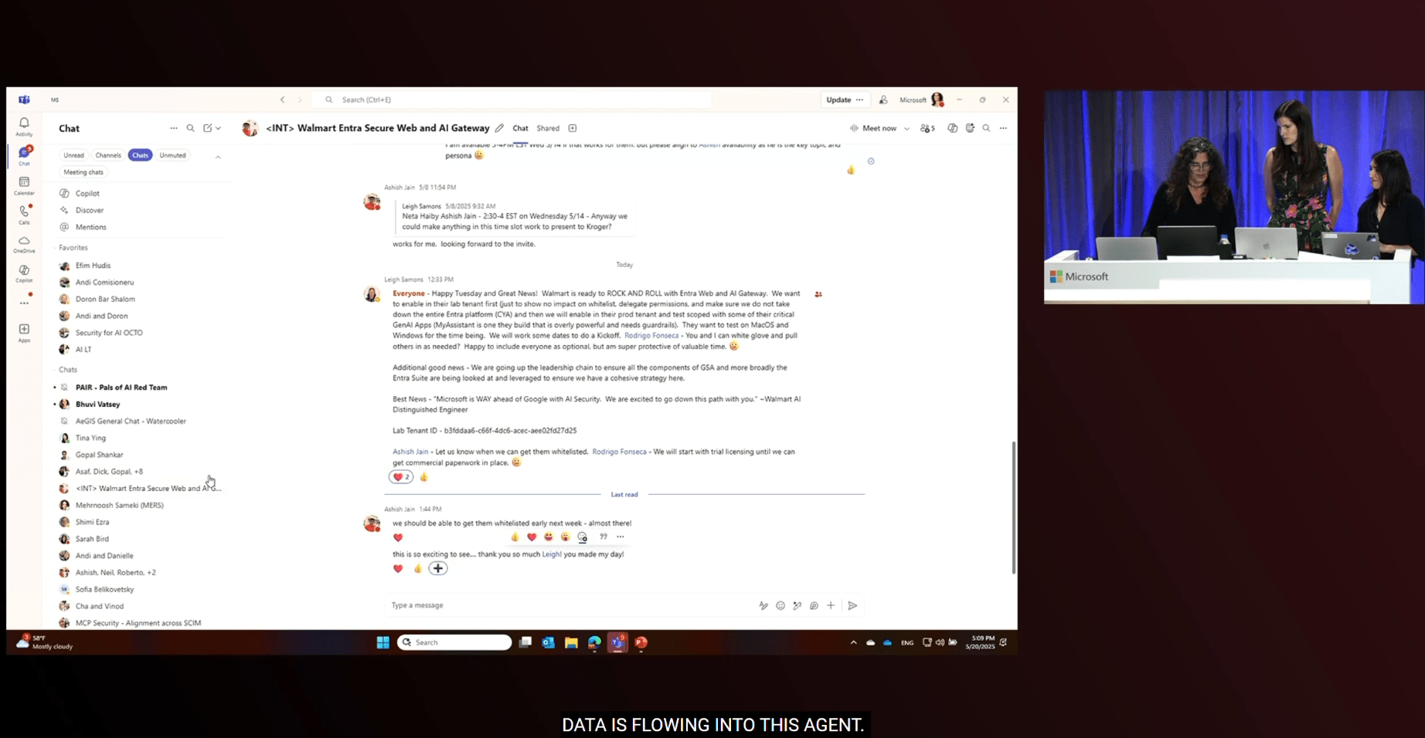The width and height of the screenshot is (1425, 738).
Task: Open the Apps store in the left rail
Action: tap(24, 333)
